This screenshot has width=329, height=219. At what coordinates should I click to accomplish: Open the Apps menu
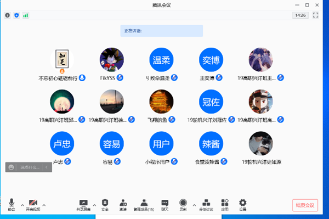tap(225, 205)
